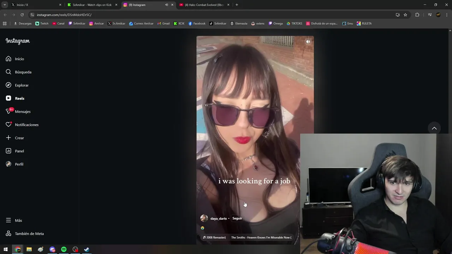
Task: View site information icon
Action: click(32, 15)
